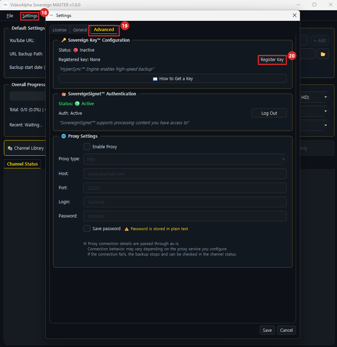This screenshot has width=337, height=347.
Task: Select the Advanced tab
Action: click(x=104, y=29)
